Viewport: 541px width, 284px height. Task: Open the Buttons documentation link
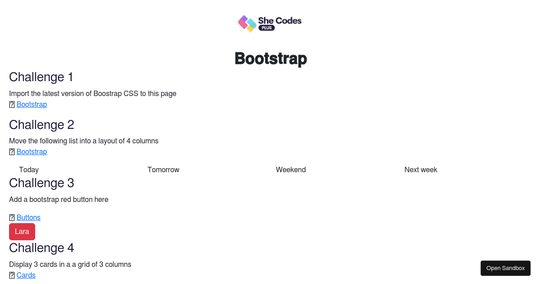(x=28, y=217)
